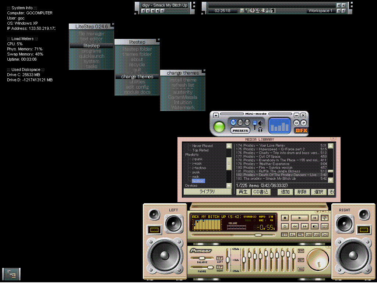Open DFX options list icon
This screenshot has width=377, height=283.
[296, 123]
